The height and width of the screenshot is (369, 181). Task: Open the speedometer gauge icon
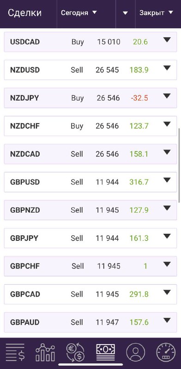click(x=166, y=352)
